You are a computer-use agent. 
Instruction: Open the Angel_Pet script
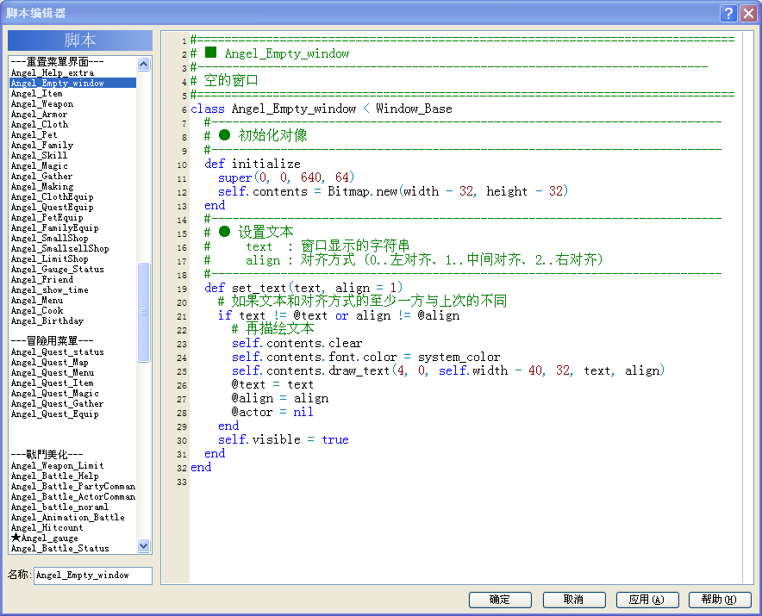click(x=34, y=135)
